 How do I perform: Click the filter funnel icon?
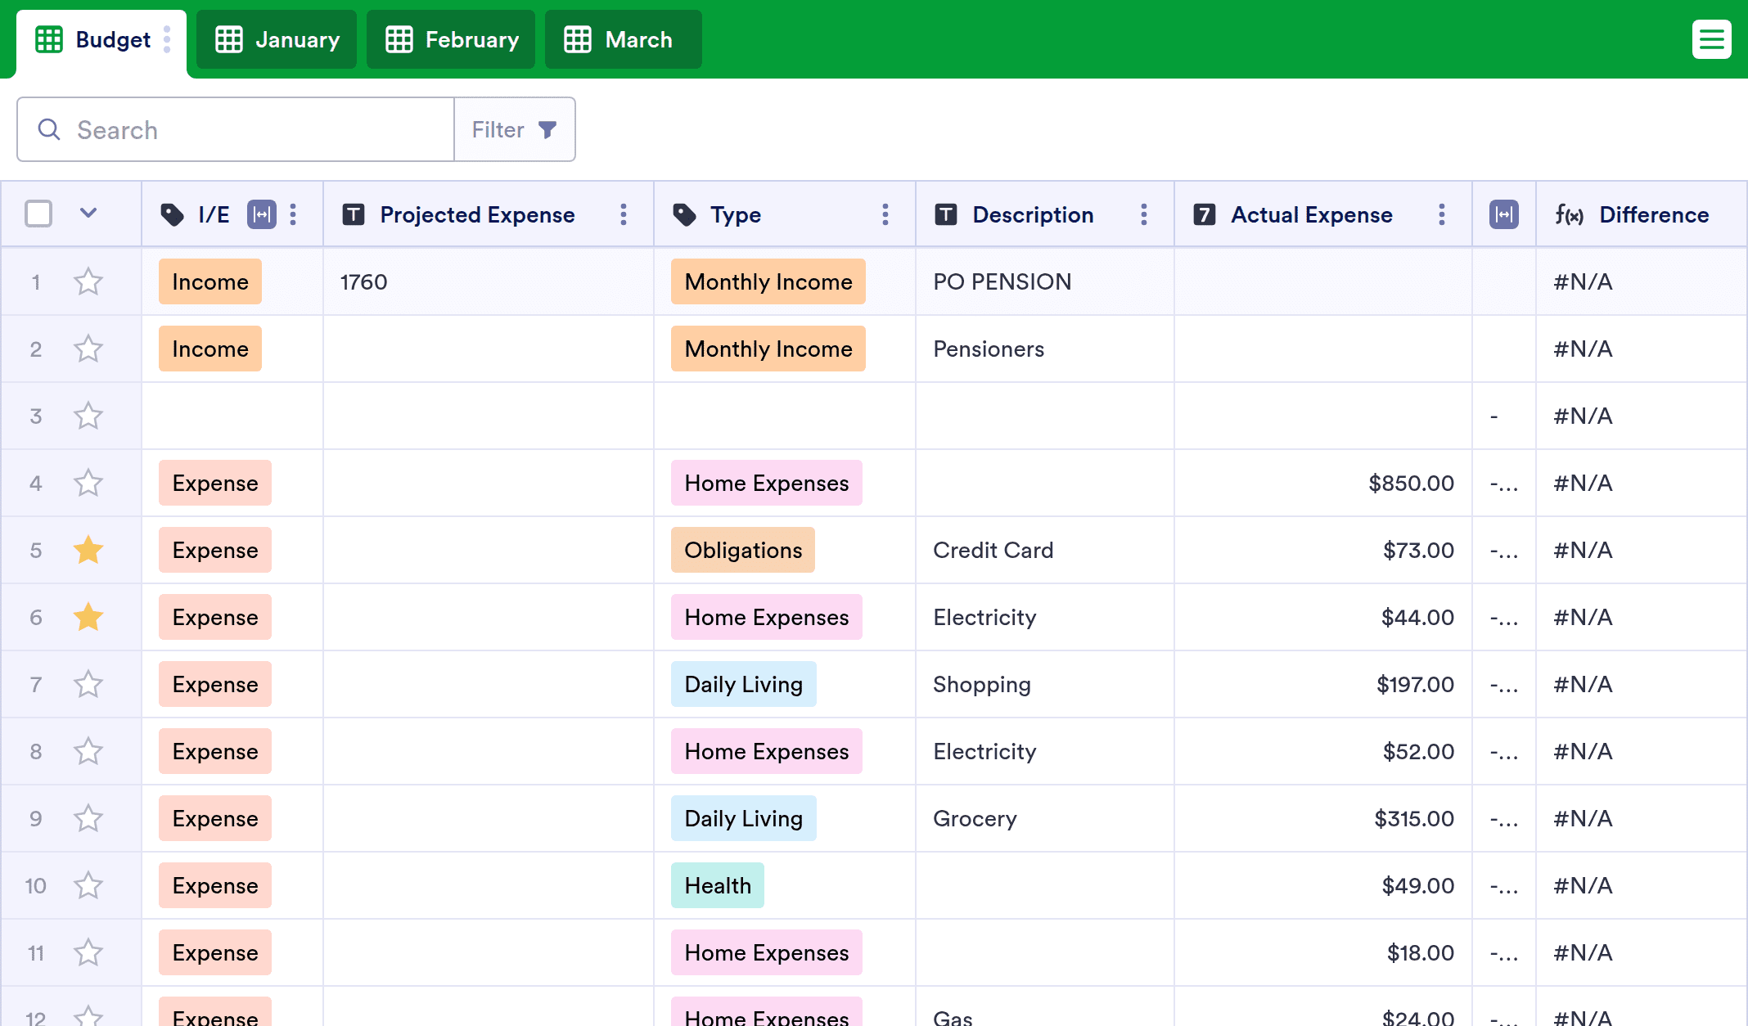click(547, 129)
